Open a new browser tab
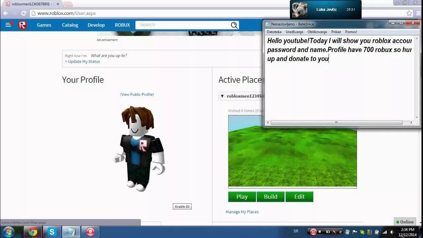 [x=68, y=4]
